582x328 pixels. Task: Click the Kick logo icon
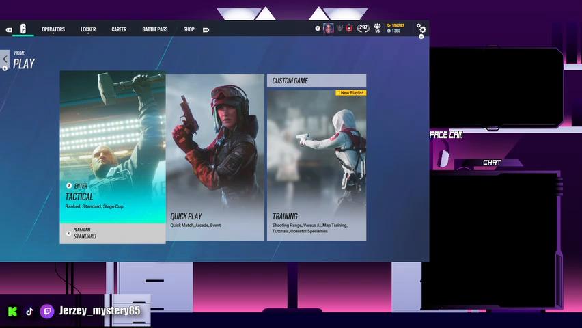12,312
